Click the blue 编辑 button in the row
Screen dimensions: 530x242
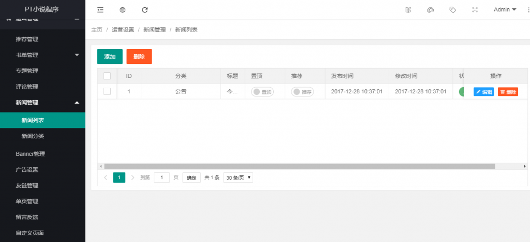point(483,92)
